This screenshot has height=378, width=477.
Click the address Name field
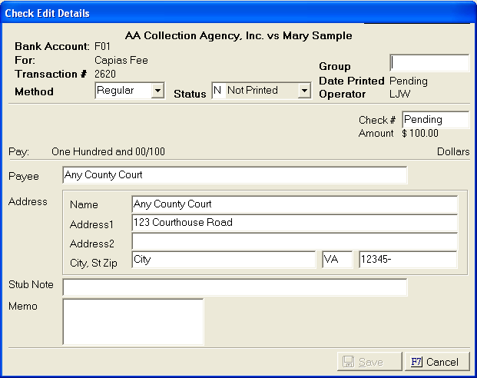(x=294, y=204)
